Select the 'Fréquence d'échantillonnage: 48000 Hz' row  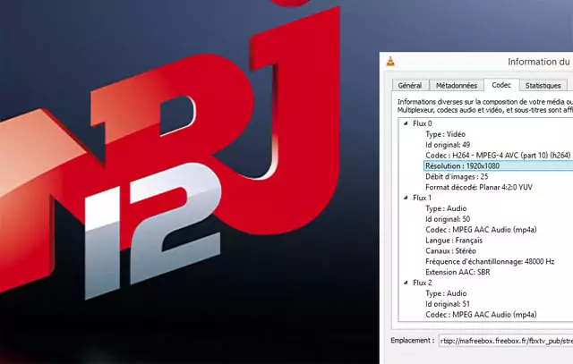(x=490, y=261)
